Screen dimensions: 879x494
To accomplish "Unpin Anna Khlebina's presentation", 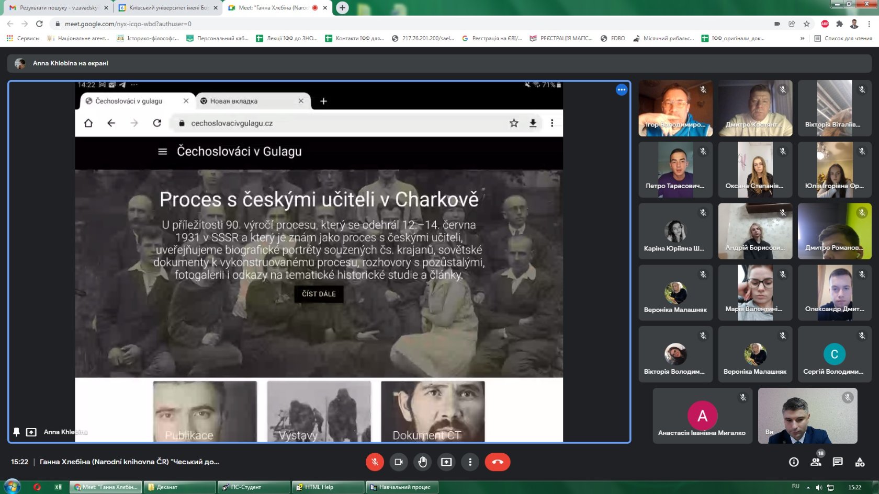I will pyautogui.click(x=17, y=432).
